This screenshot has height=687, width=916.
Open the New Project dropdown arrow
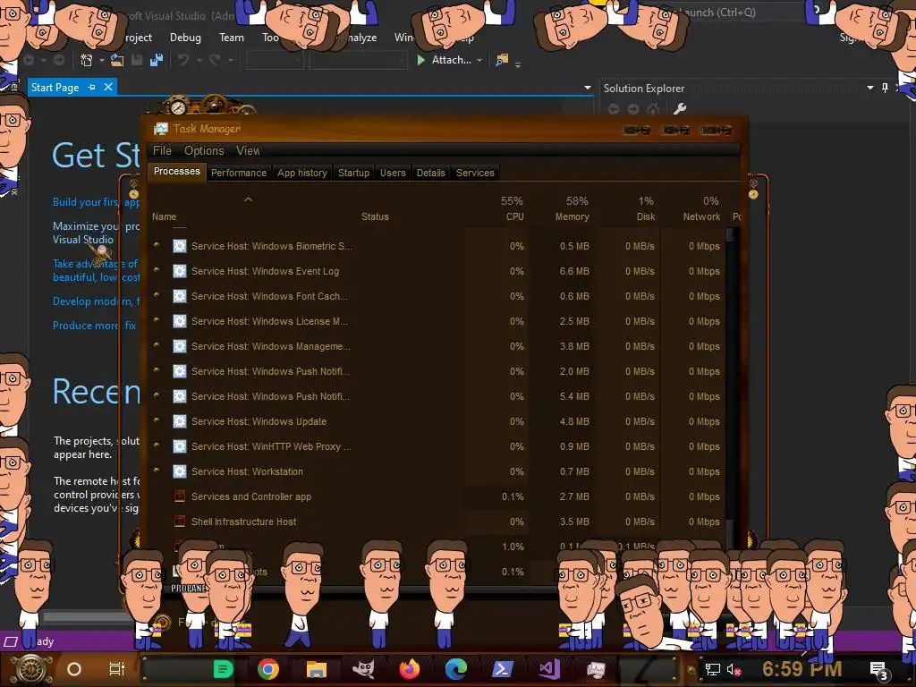click(x=102, y=60)
